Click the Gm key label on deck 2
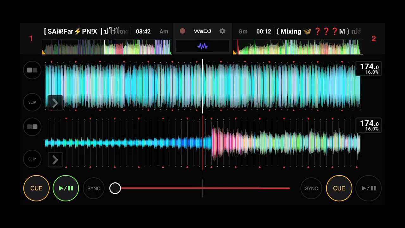Viewport: 405px width, 228px height. click(x=243, y=31)
